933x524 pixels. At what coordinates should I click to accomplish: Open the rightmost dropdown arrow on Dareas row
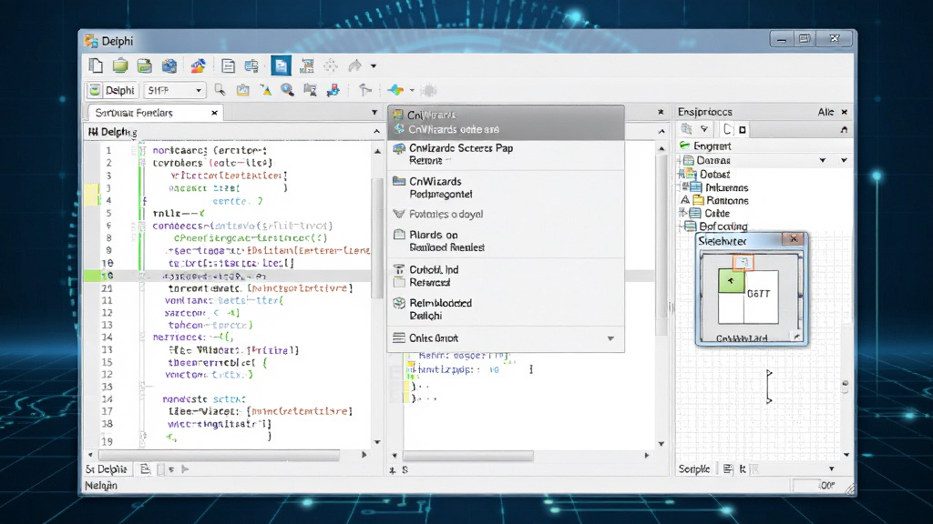point(844,160)
